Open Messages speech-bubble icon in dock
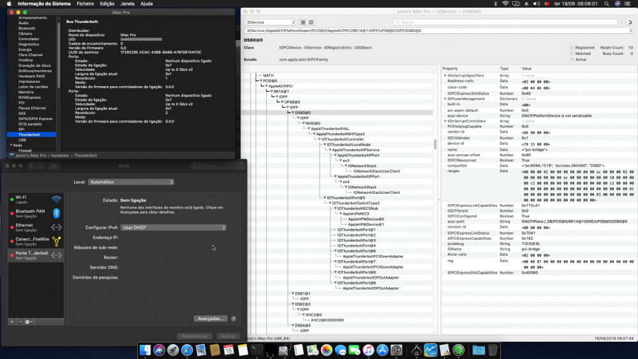The width and height of the screenshot is (638, 359). click(341, 350)
